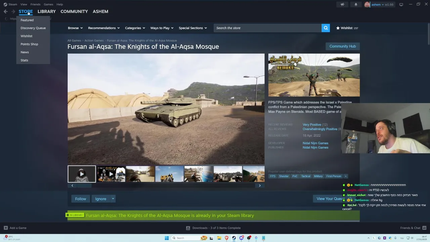Click the blue store search magnifier button
Image resolution: width=430 pixels, height=242 pixels.
point(326,28)
